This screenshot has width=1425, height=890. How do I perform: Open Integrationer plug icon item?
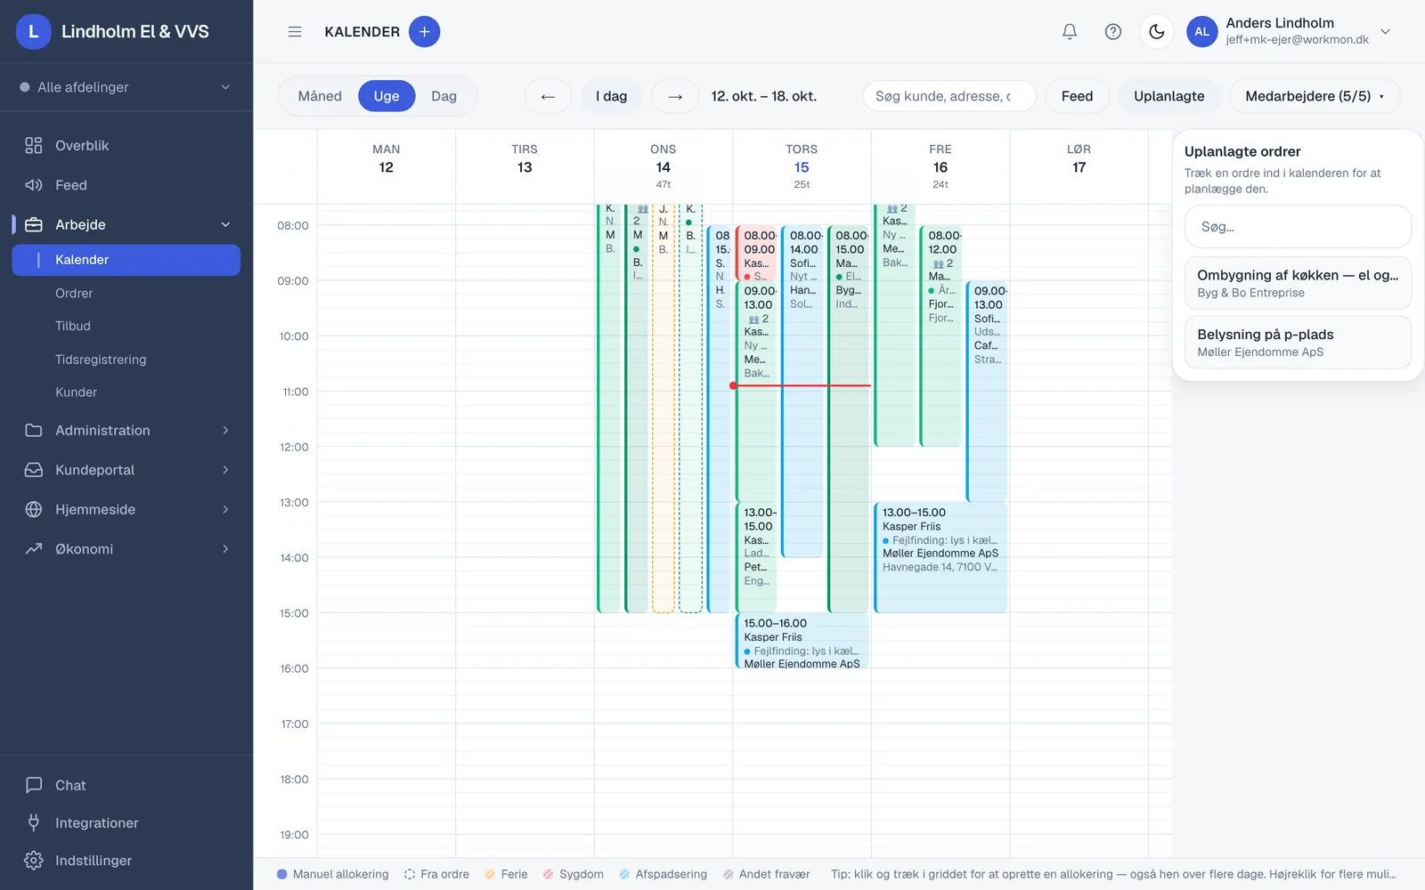coord(126,822)
